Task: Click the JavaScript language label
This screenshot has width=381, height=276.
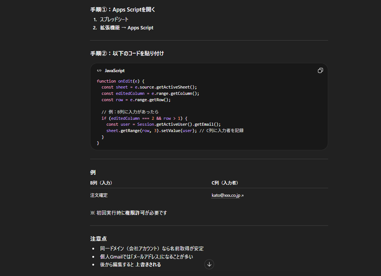Action: (115, 71)
